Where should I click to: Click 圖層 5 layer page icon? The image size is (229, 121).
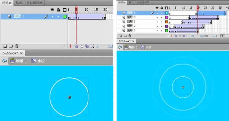124,13
